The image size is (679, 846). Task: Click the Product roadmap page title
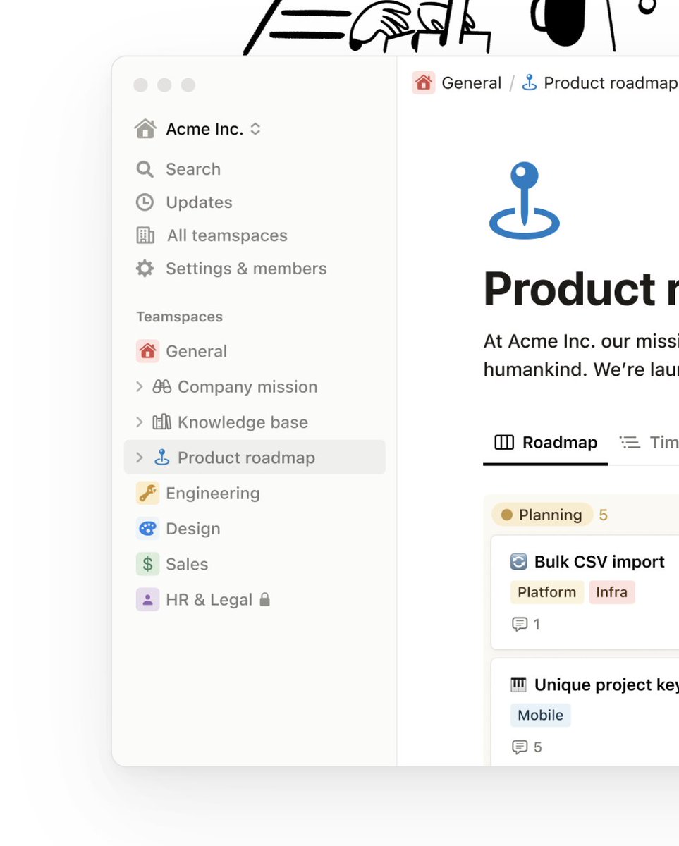pos(581,288)
